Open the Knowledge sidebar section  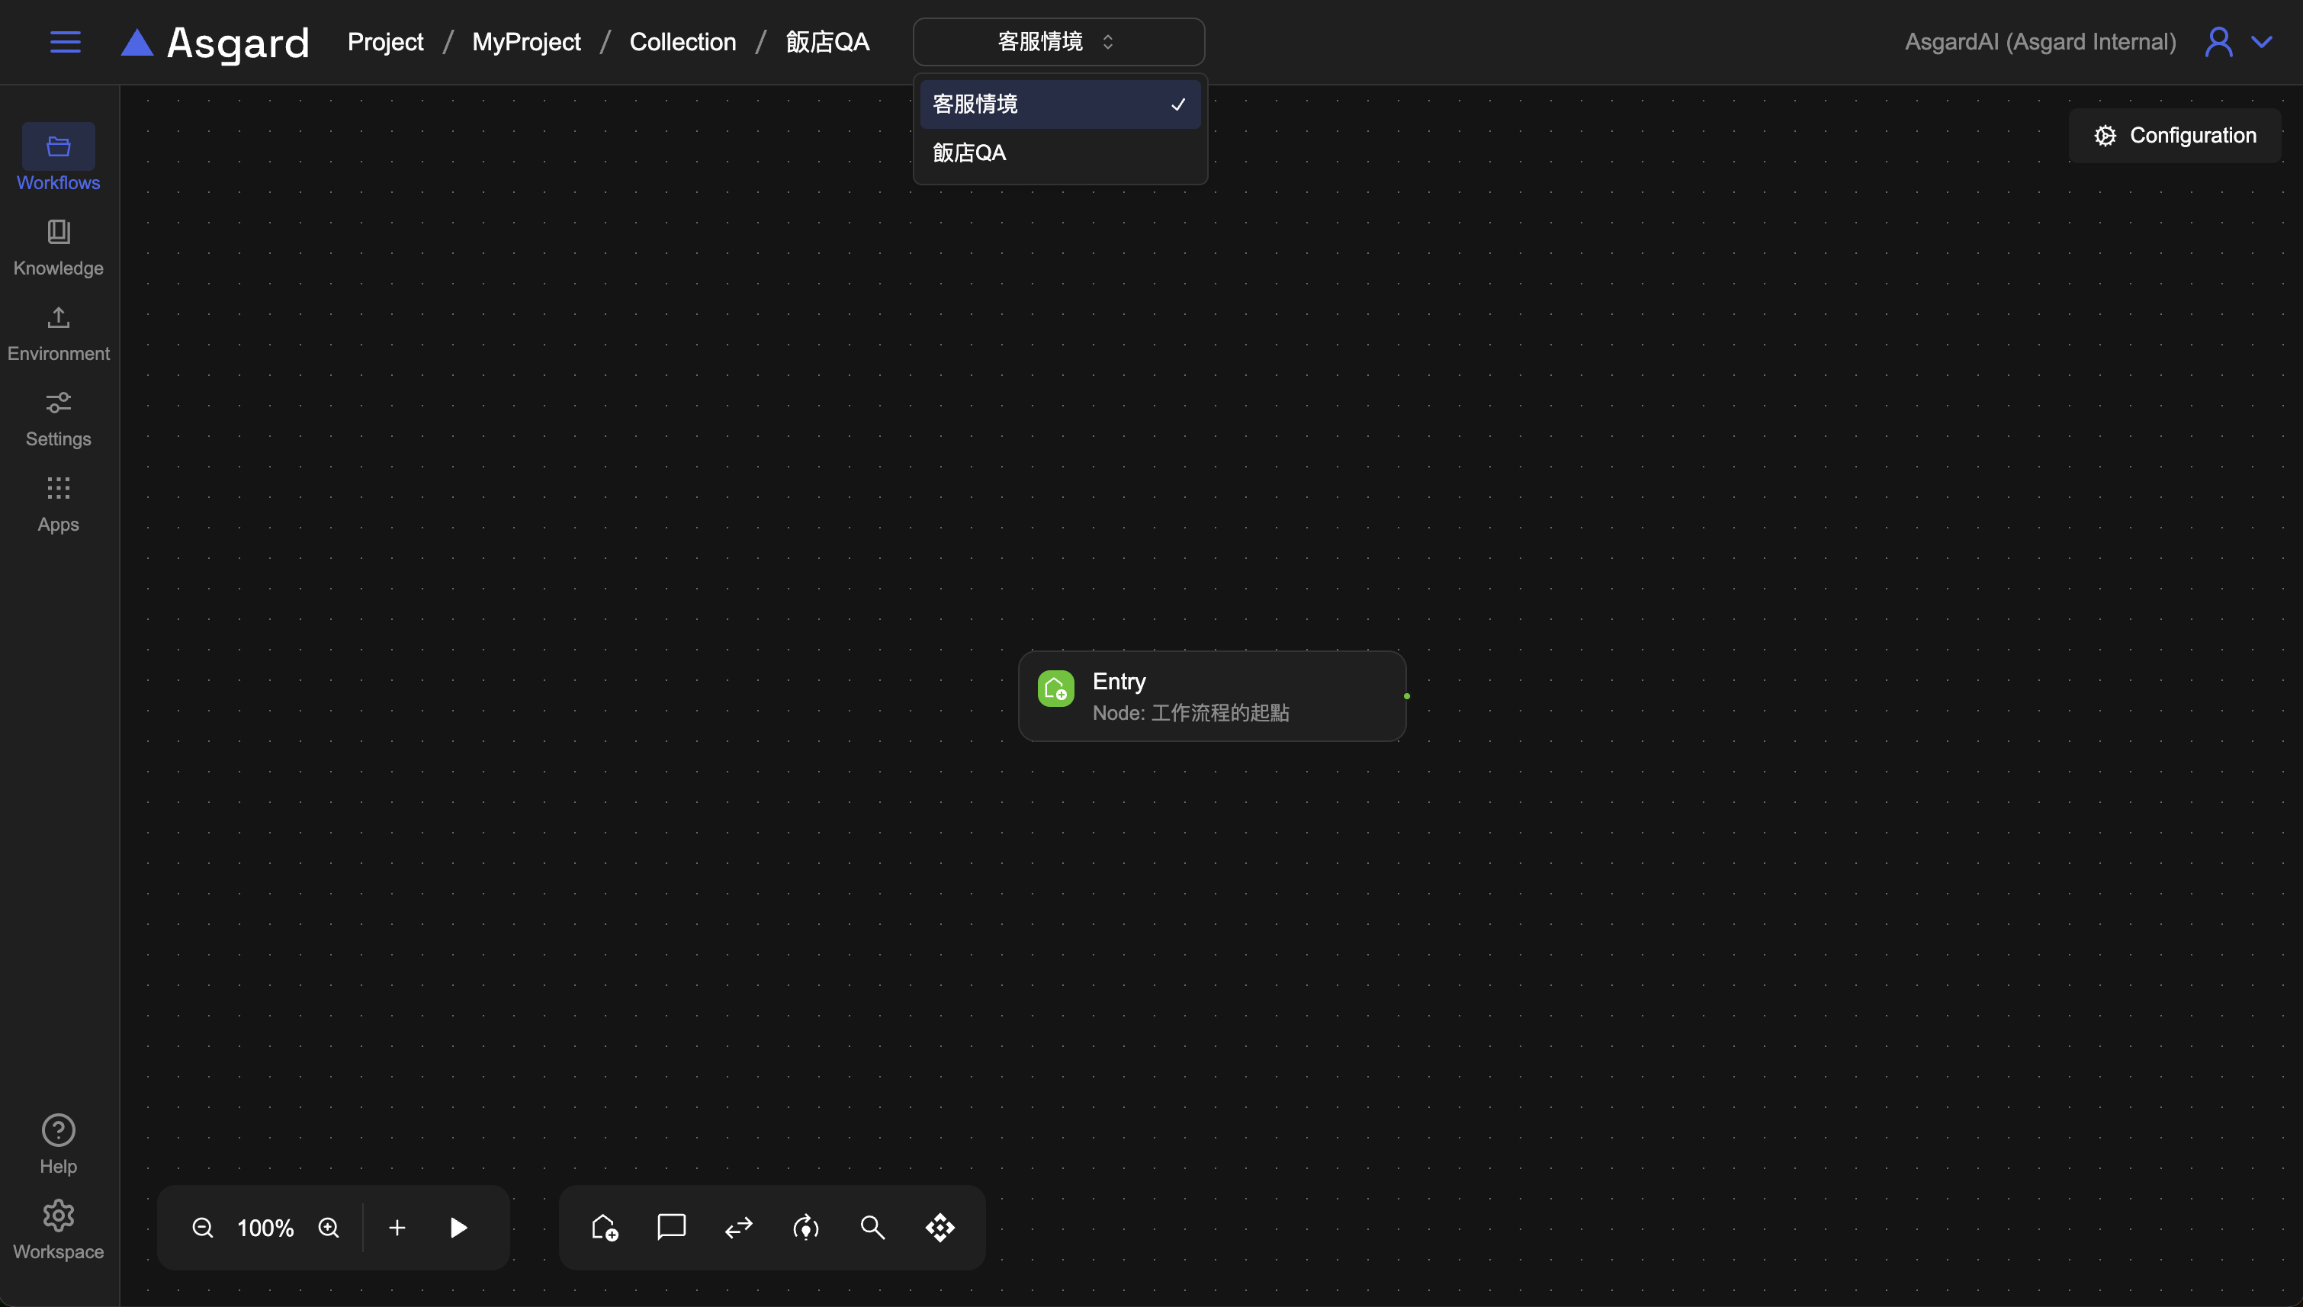click(x=59, y=247)
